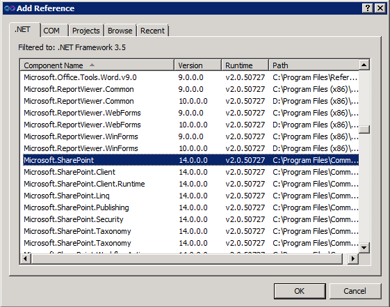Switch to the Browse tab
The height and width of the screenshot is (307, 390).
(120, 31)
